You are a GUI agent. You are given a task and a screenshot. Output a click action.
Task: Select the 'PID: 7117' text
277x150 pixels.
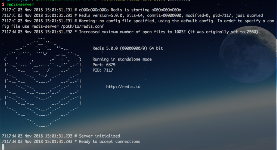pyautogui.click(x=103, y=70)
